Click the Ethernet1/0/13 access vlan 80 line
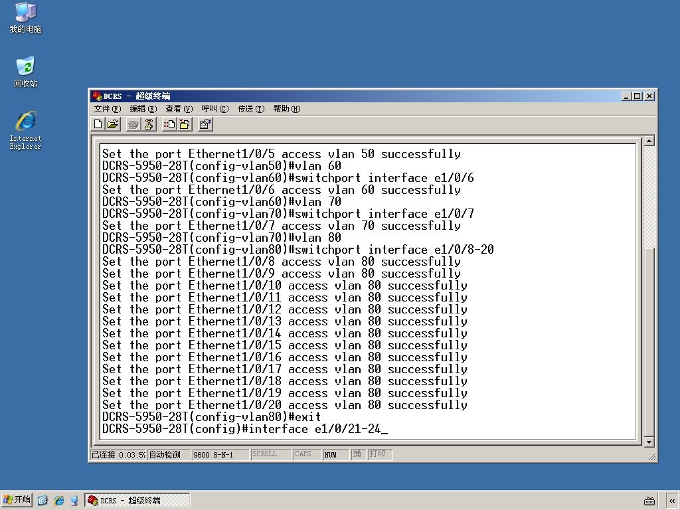 [285, 321]
